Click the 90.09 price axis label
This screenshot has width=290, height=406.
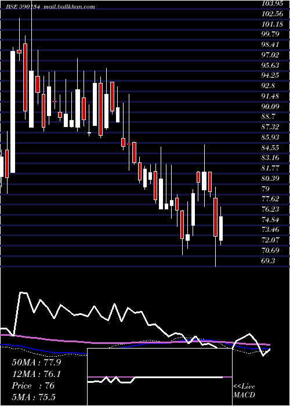click(271, 106)
